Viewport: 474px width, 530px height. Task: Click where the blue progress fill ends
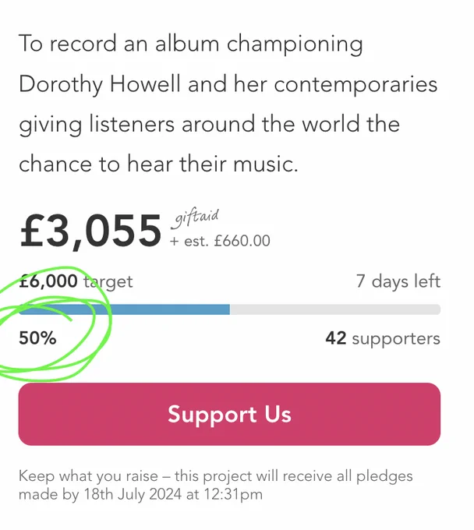pos(229,309)
